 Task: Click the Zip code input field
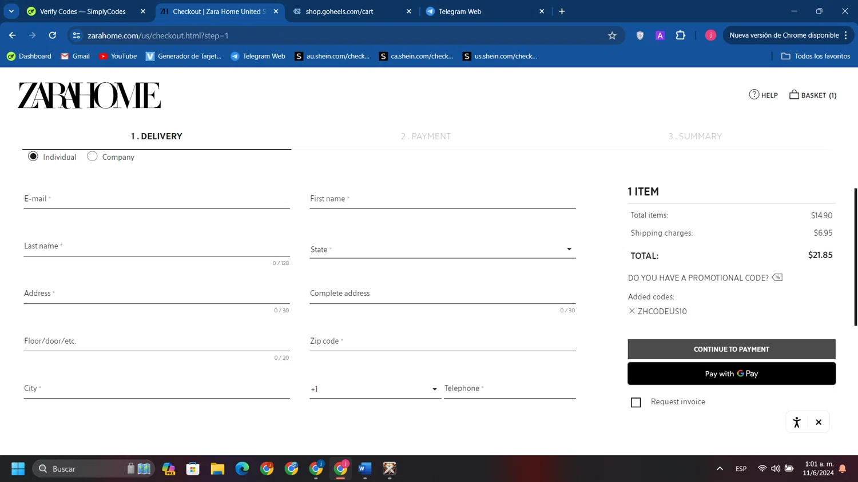(443, 342)
